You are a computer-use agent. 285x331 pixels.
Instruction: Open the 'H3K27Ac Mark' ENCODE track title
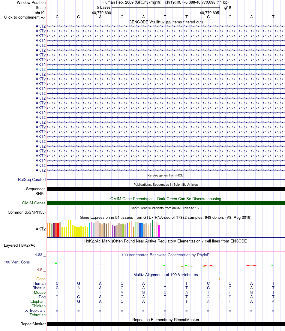[166, 241]
